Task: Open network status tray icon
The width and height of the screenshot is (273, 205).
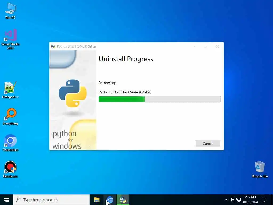Action: pos(239,200)
